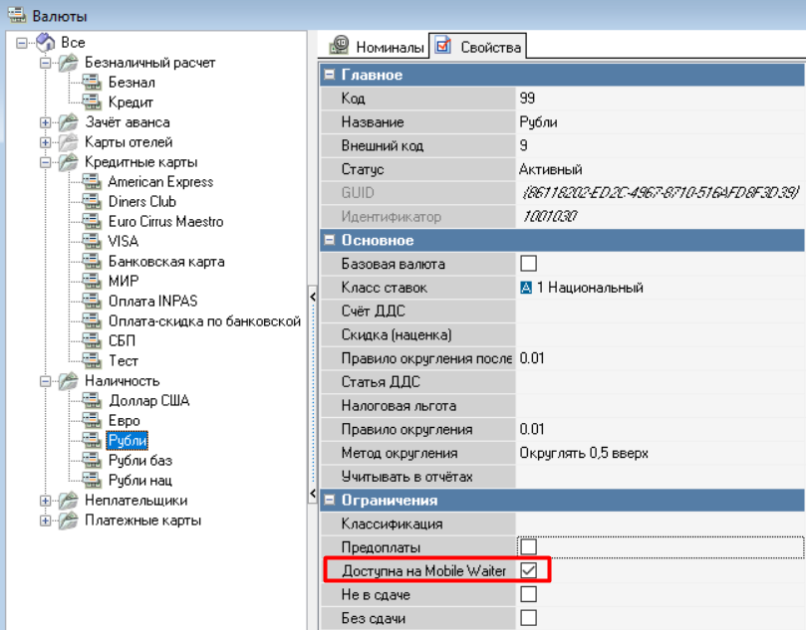Tick the Не в сдаче checkbox

[529, 594]
